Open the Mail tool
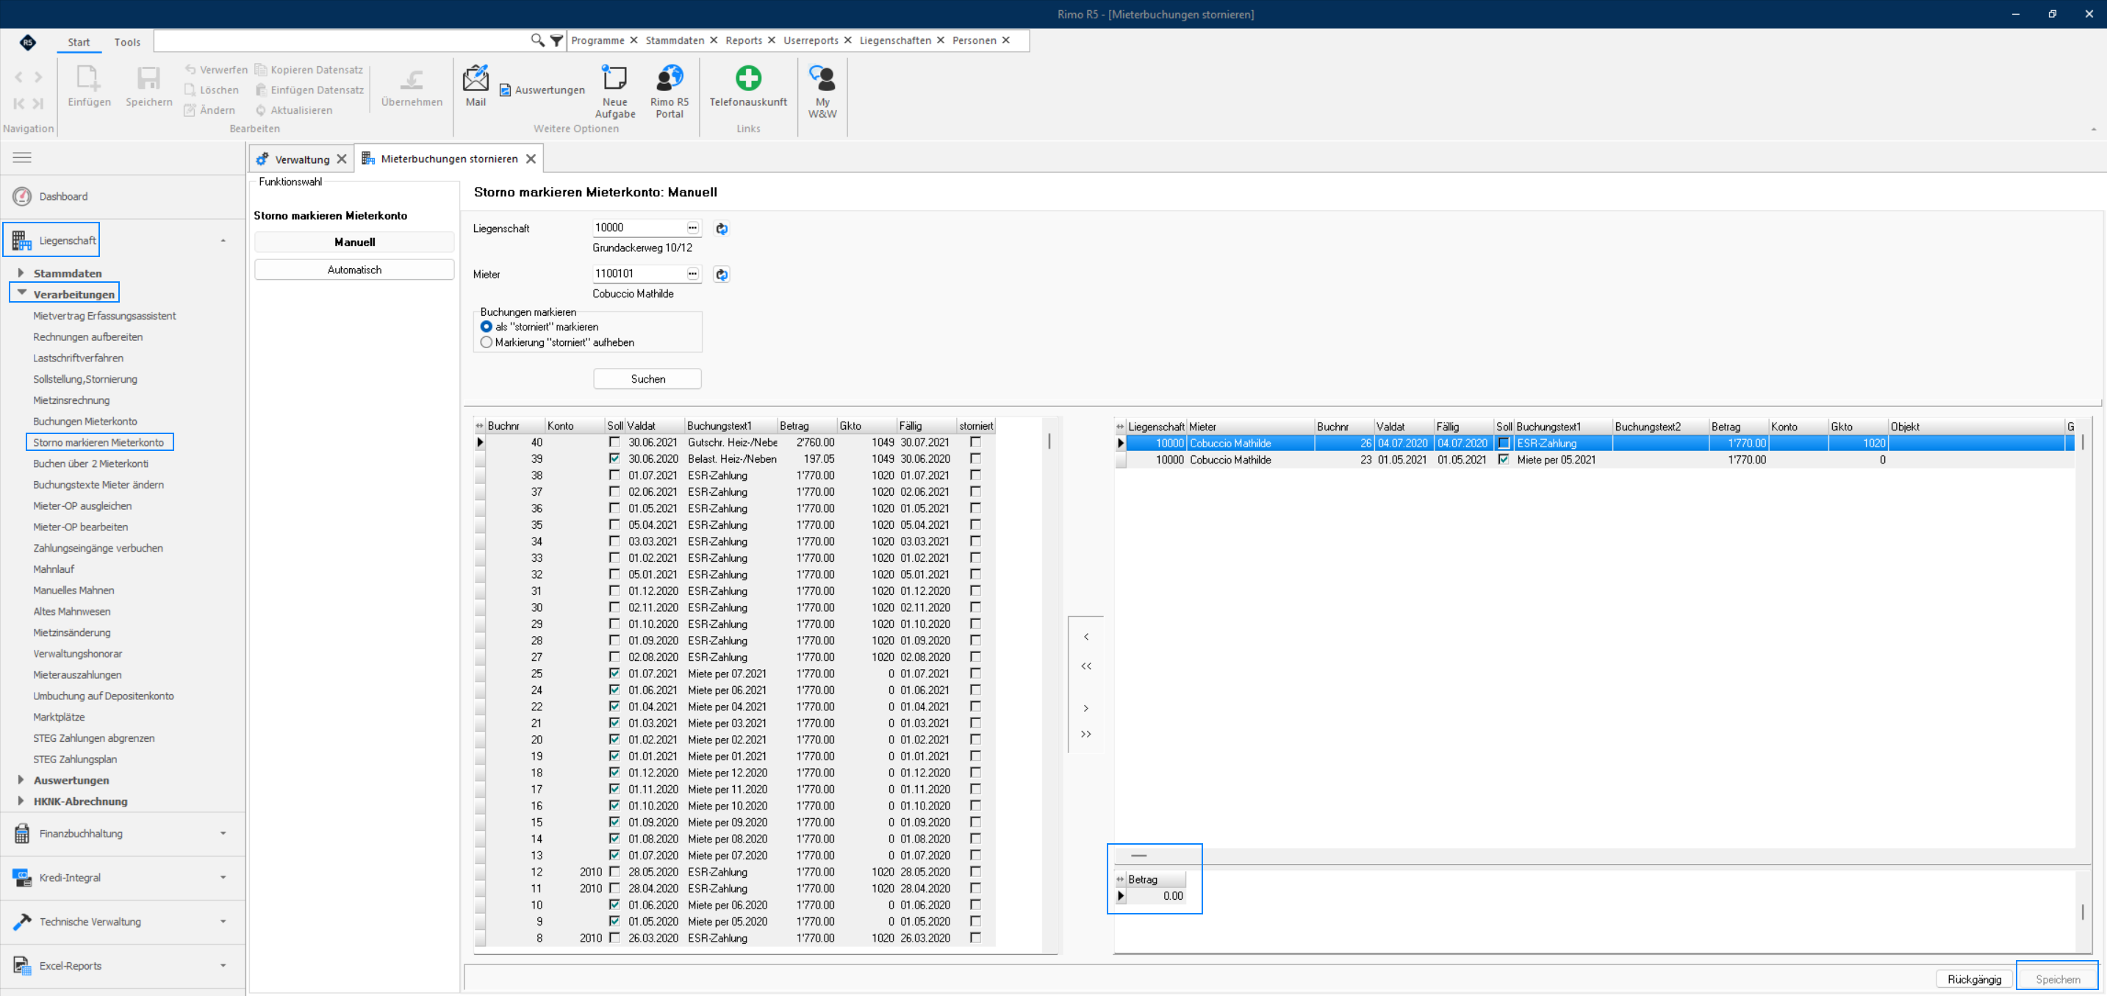Image resolution: width=2107 pixels, height=996 pixels. (x=475, y=85)
